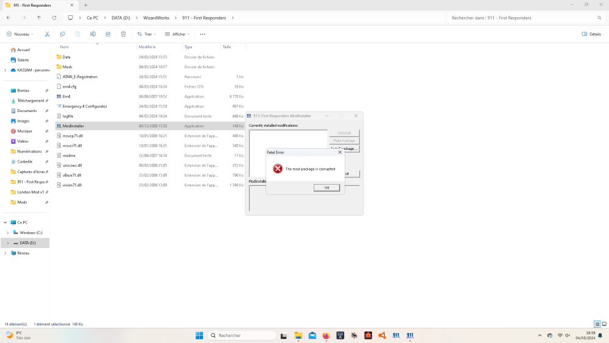Image resolution: width=609 pixels, height=343 pixels.
Task: Open the Trier sort dropdown
Action: pyautogui.click(x=146, y=34)
